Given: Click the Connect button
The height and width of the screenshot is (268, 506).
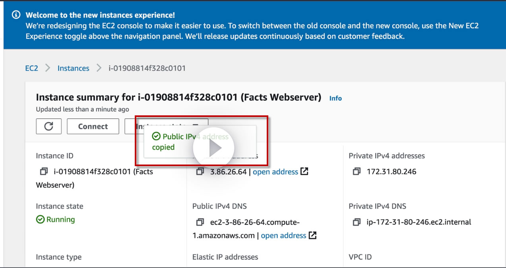Looking at the screenshot, I should click(x=93, y=126).
